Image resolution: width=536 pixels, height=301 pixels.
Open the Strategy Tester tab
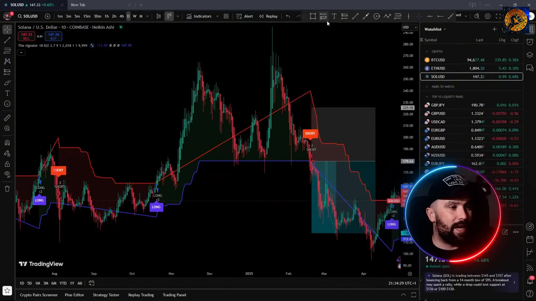106,295
